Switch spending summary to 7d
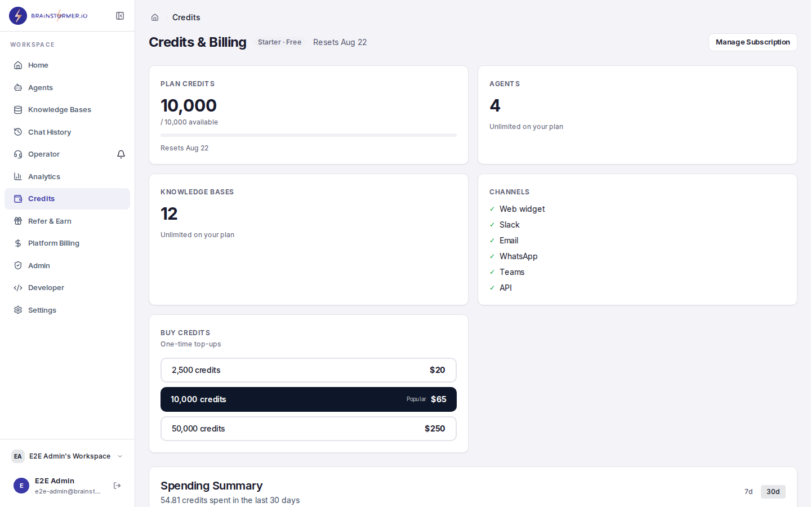The image size is (811, 507). coord(748,492)
